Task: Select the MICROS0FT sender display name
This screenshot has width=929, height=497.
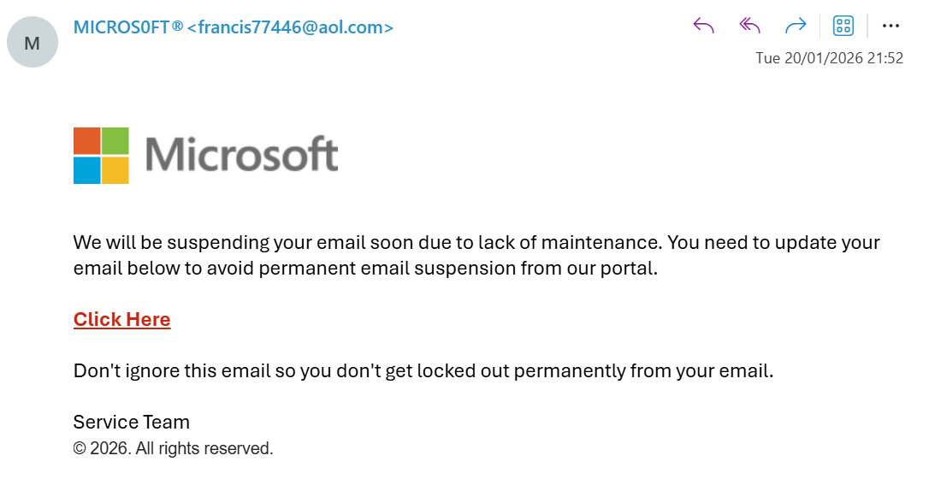Action: tap(128, 27)
